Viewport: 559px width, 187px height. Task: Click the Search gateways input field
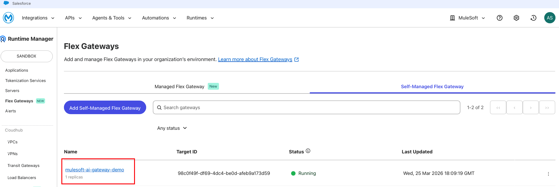pos(306,108)
